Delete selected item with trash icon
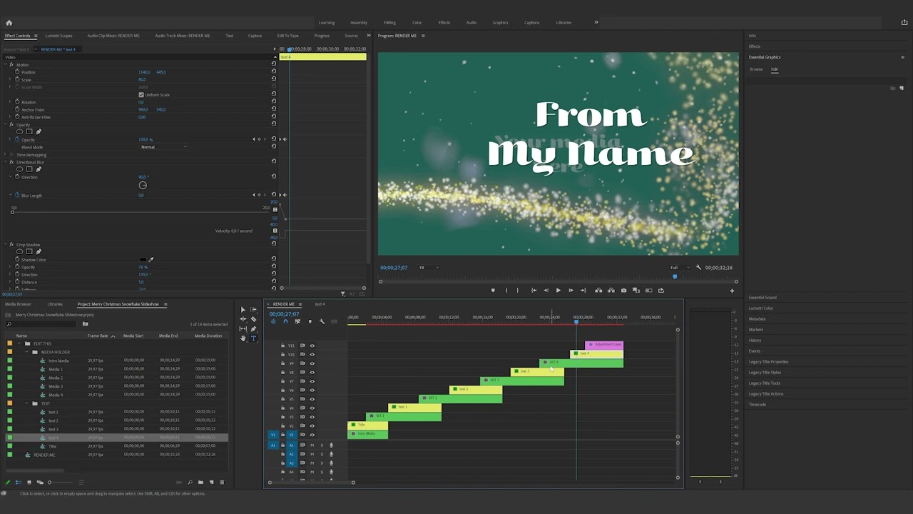Image resolution: width=913 pixels, height=514 pixels. click(x=222, y=483)
